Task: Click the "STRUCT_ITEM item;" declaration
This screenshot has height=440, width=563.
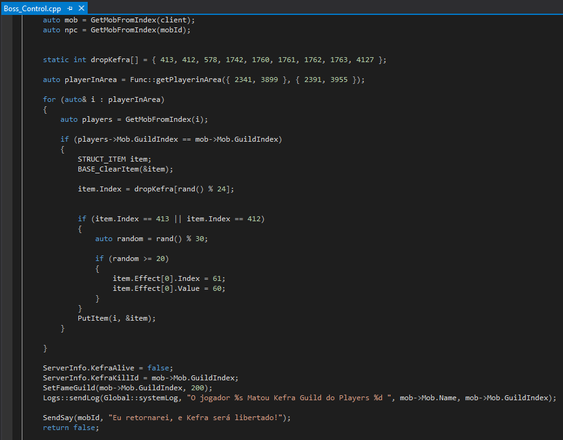Action: click(x=114, y=159)
